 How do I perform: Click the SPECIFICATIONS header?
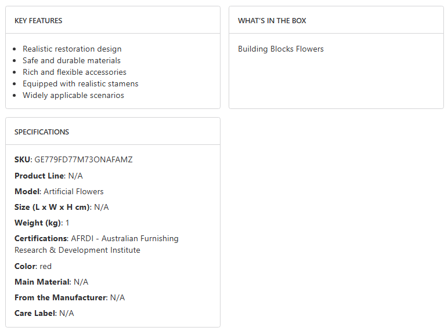[x=42, y=132]
